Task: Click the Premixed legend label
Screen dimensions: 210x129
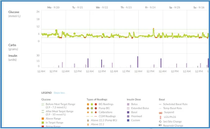Action: click(137, 116)
